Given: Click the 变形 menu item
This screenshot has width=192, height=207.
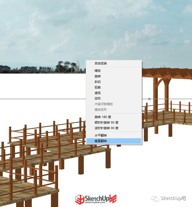Looking at the screenshot, I should (114, 99).
